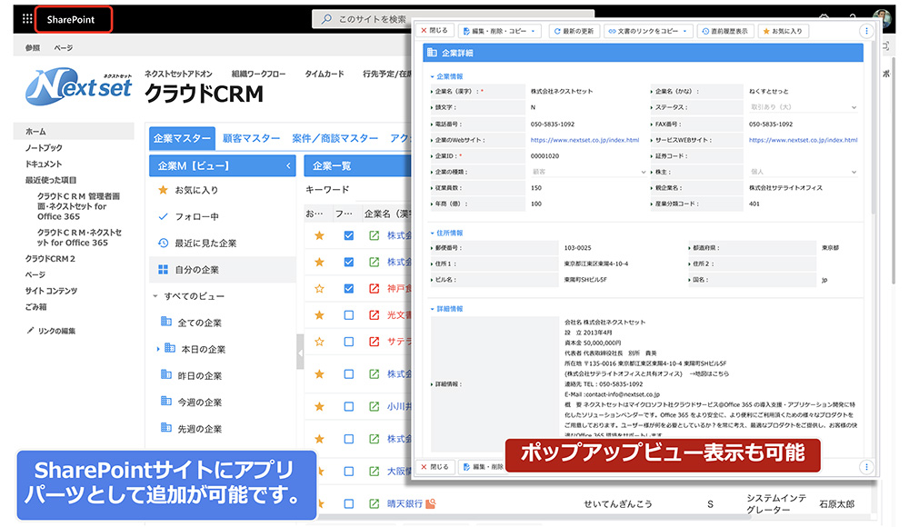This screenshot has width=909, height=527.
Task: Click the pencil icon next to リンクの編集
Action: 30,331
